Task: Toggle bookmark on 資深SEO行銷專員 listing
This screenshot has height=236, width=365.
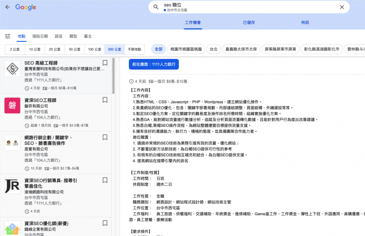Action: pos(105,181)
